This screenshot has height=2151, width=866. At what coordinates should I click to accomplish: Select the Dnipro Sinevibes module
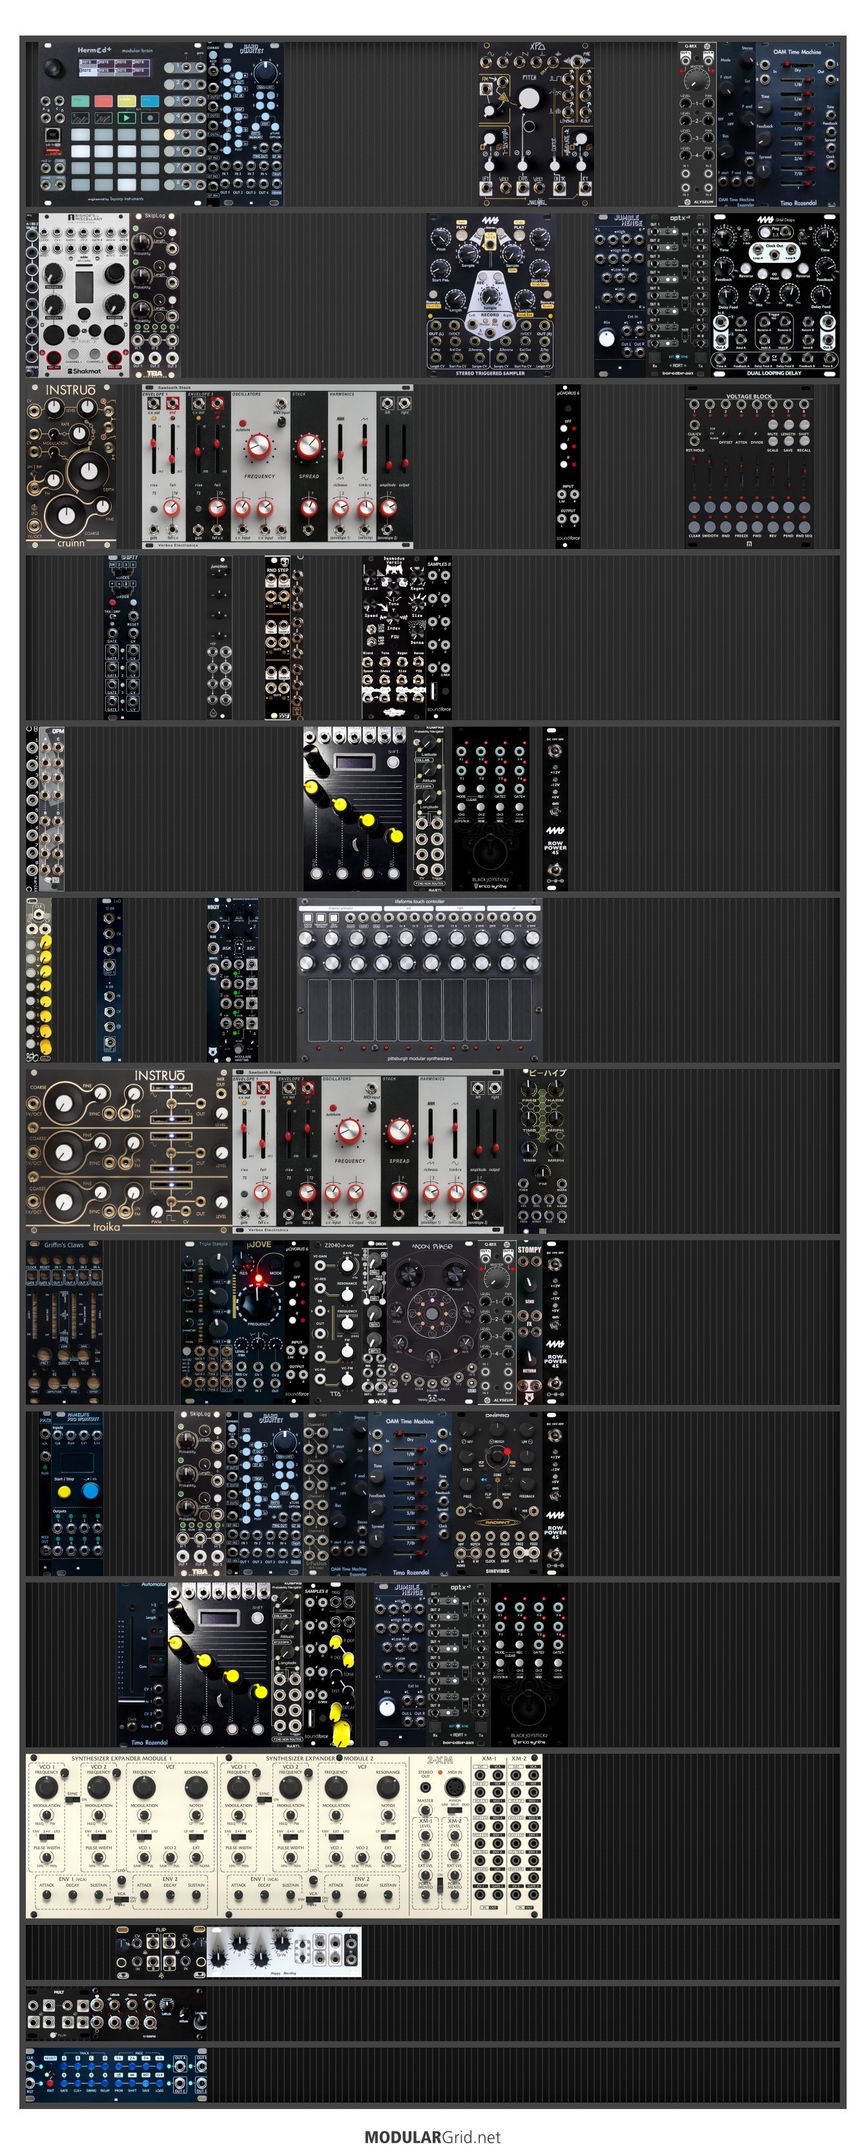point(498,1493)
